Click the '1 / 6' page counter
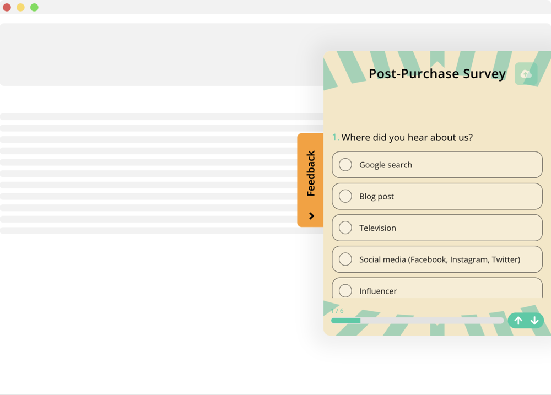 click(337, 310)
